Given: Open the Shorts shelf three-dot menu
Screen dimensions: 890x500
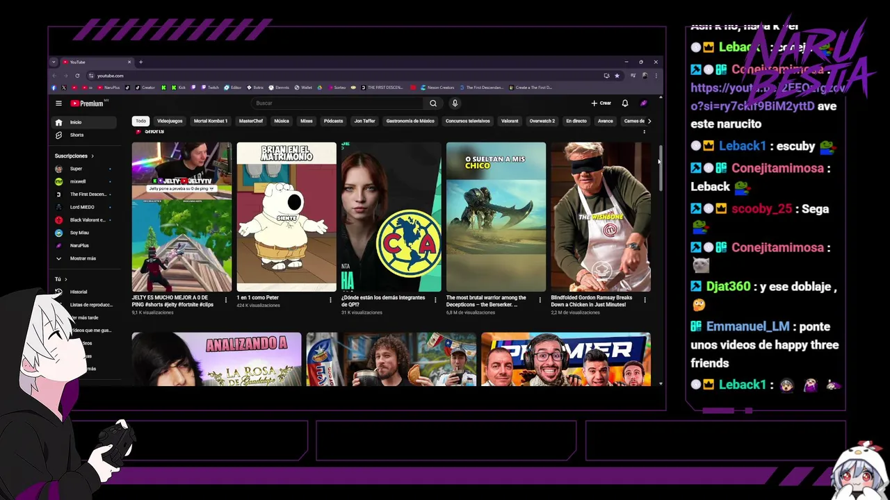Looking at the screenshot, I should tap(644, 131).
